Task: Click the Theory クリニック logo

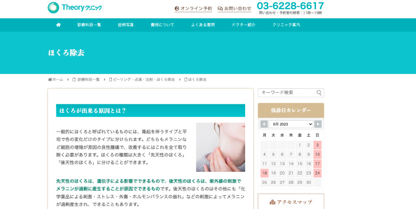Action: click(75, 7)
